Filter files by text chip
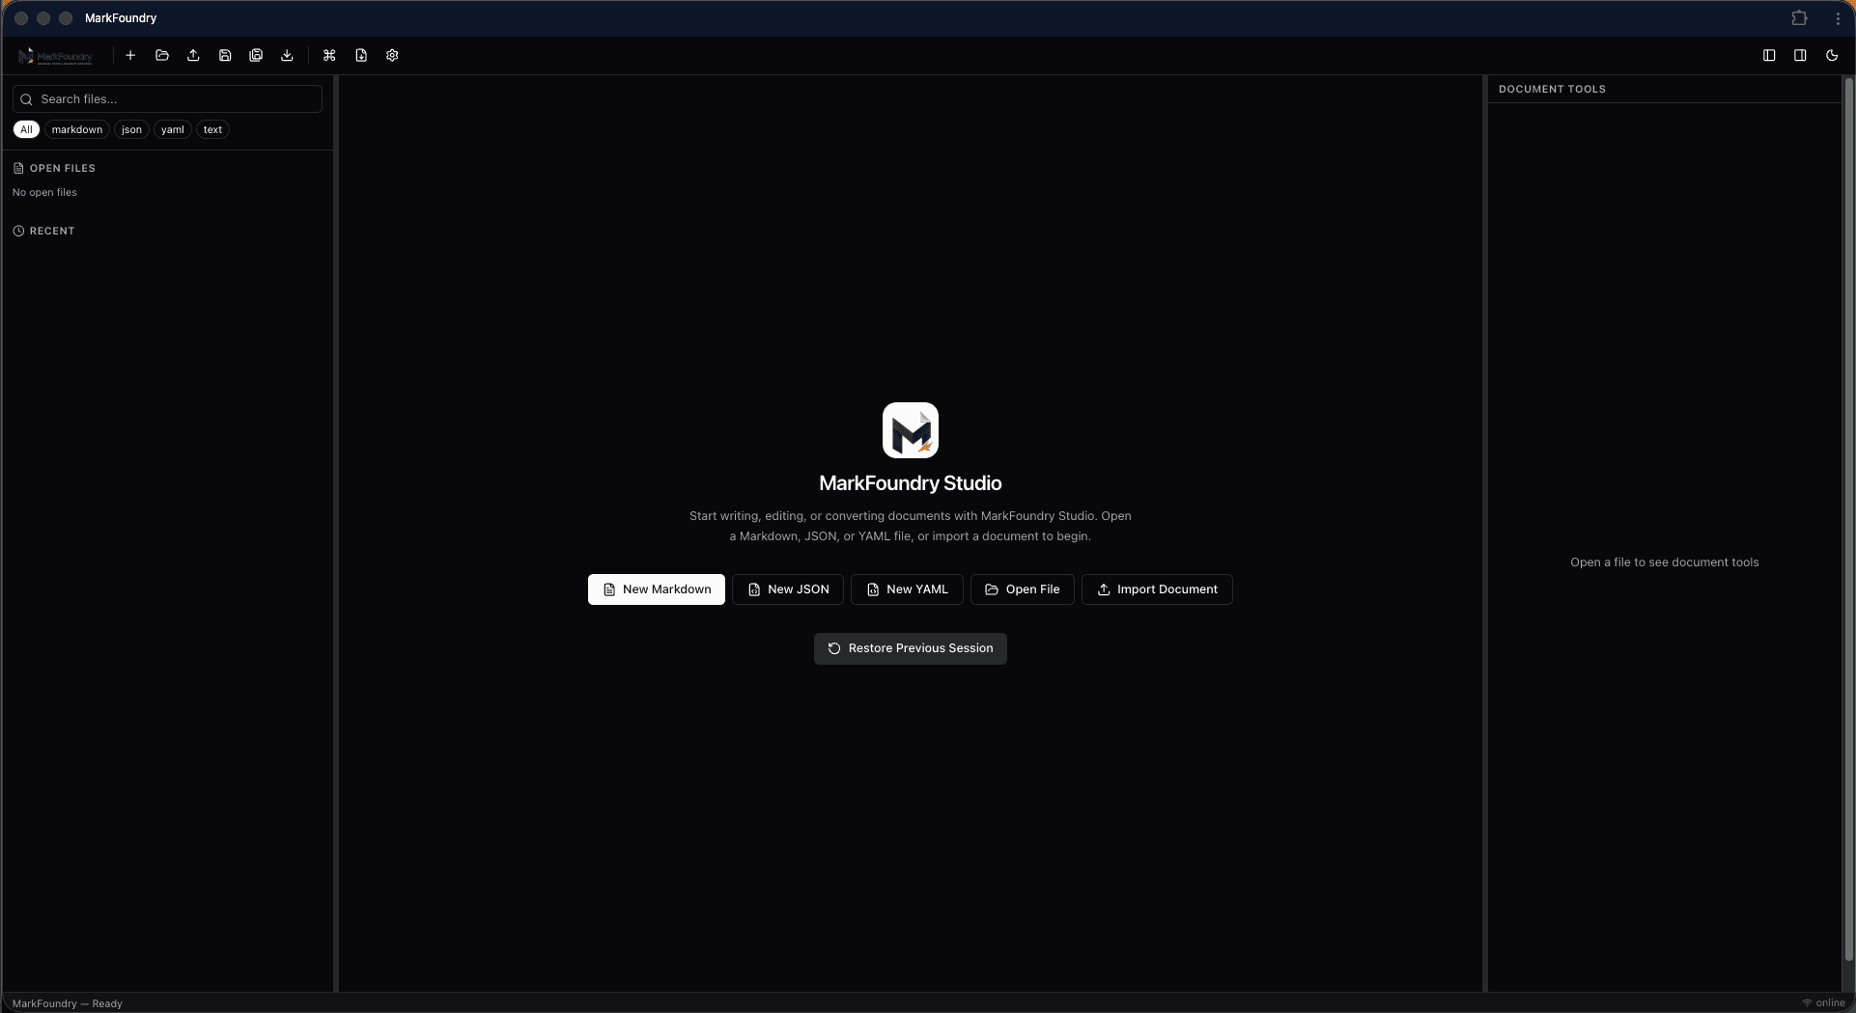This screenshot has width=1856, height=1013. (x=212, y=129)
